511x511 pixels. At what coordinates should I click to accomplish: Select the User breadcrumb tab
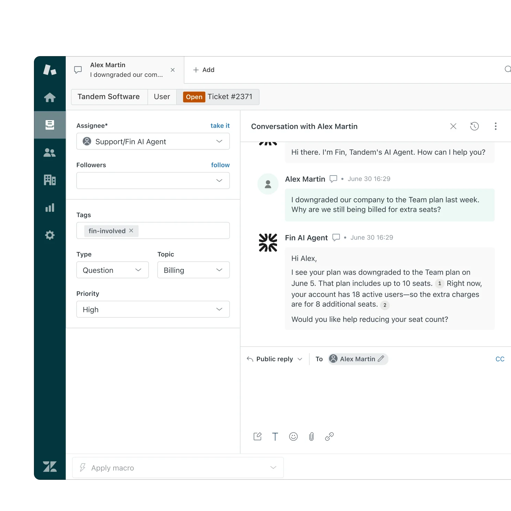click(x=162, y=97)
